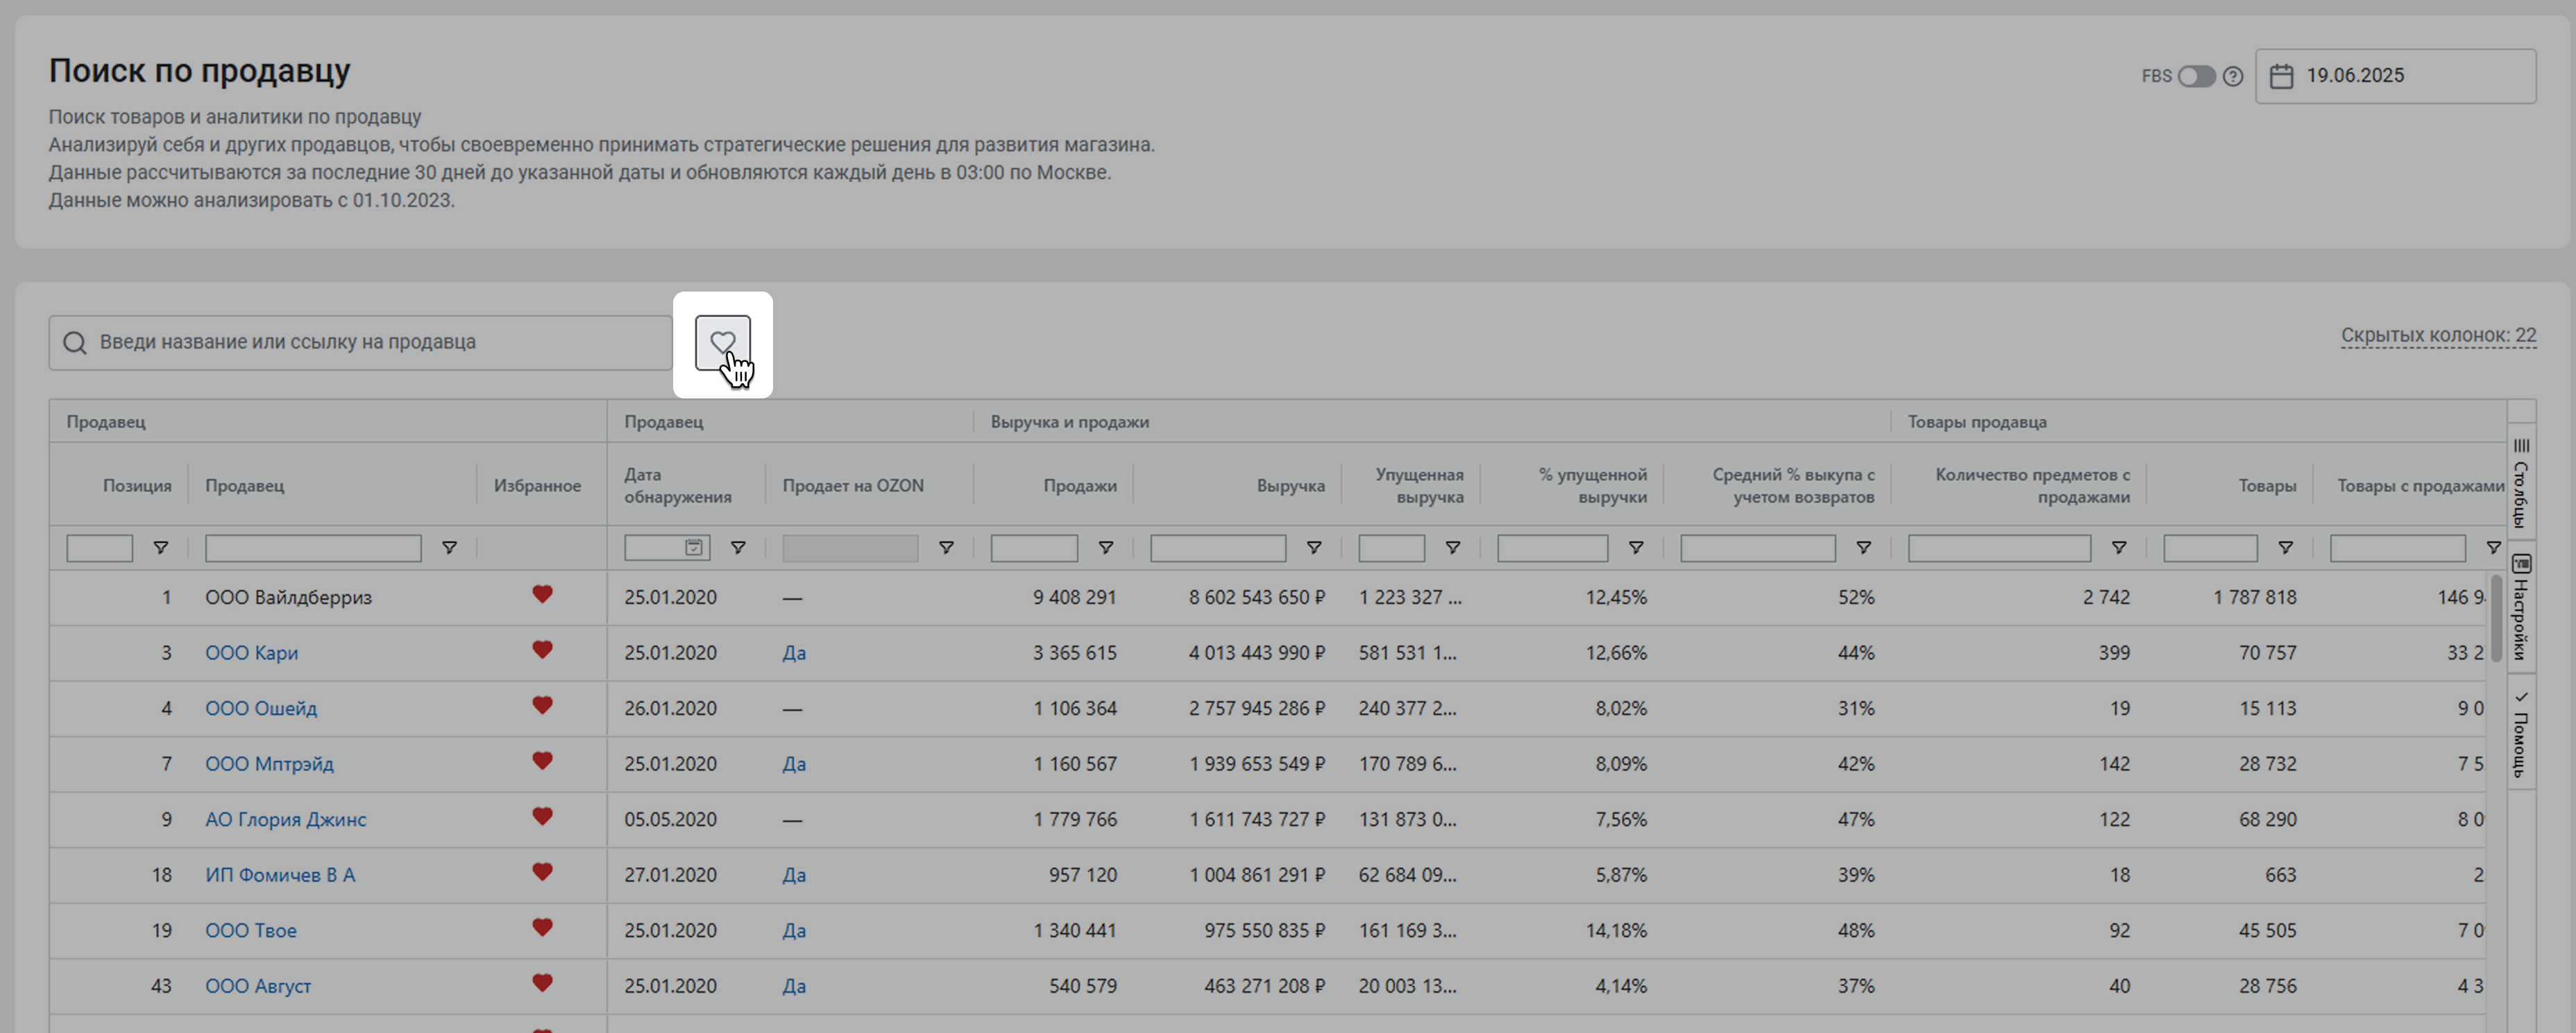Open filter for Средний % выкупа column
The image size is (2576, 1033).
tap(1863, 548)
